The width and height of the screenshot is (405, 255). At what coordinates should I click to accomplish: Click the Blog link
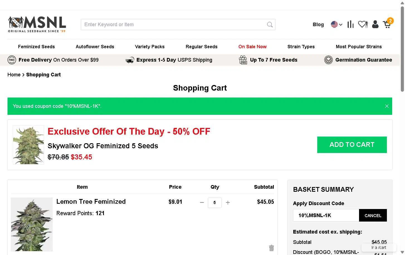[x=318, y=25]
